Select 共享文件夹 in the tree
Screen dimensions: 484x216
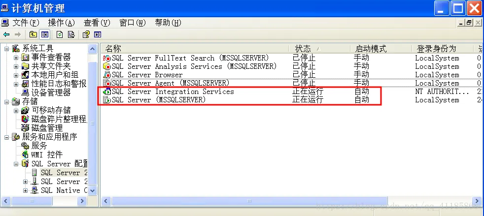51,66
